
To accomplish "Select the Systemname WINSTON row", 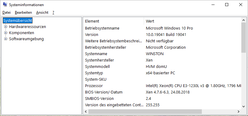I will click(x=162, y=54).
